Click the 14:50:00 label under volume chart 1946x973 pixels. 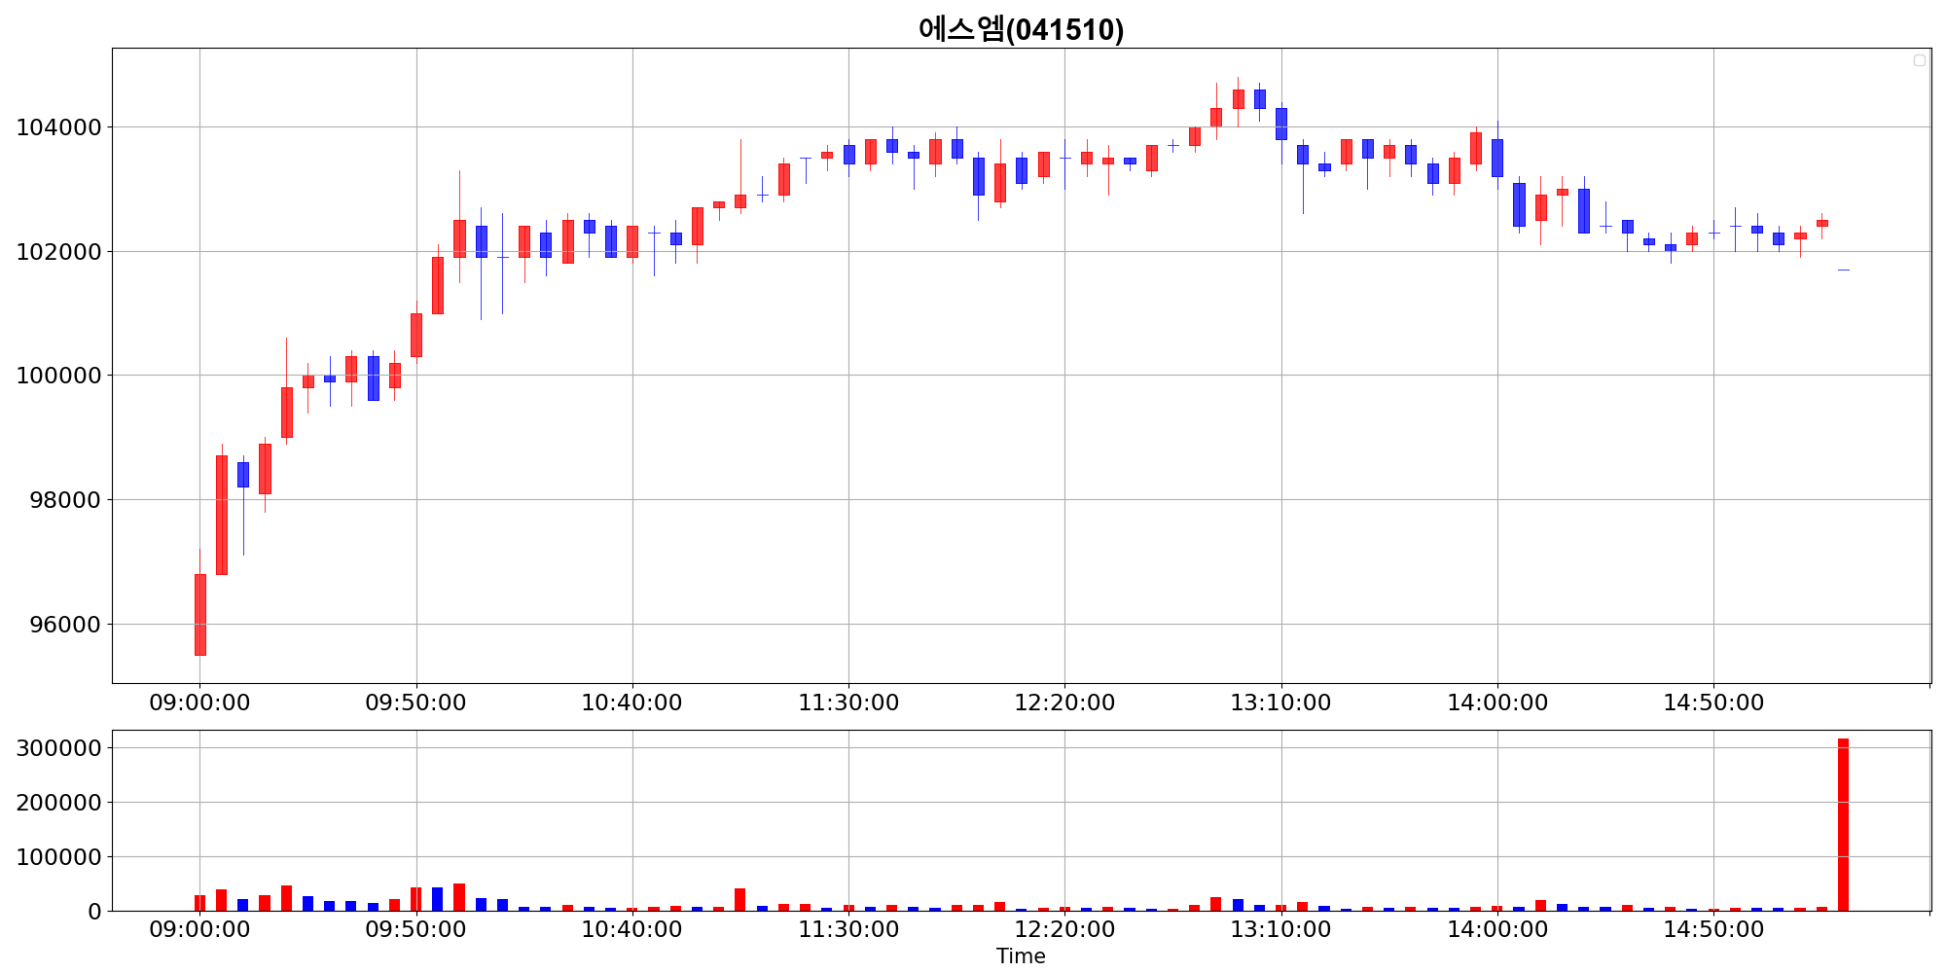tap(1713, 929)
